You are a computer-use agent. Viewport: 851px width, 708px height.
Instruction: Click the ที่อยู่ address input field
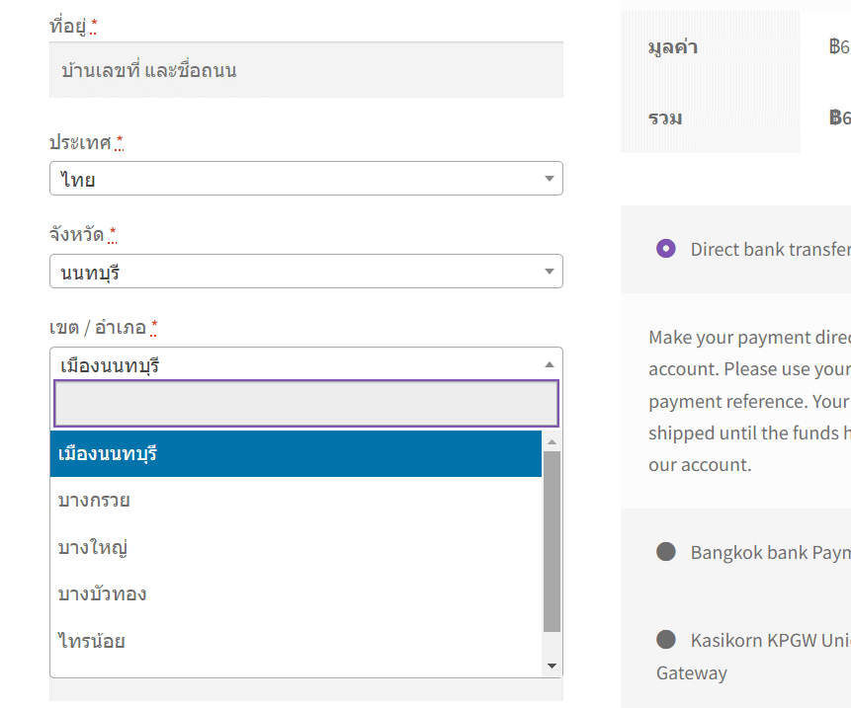point(305,70)
